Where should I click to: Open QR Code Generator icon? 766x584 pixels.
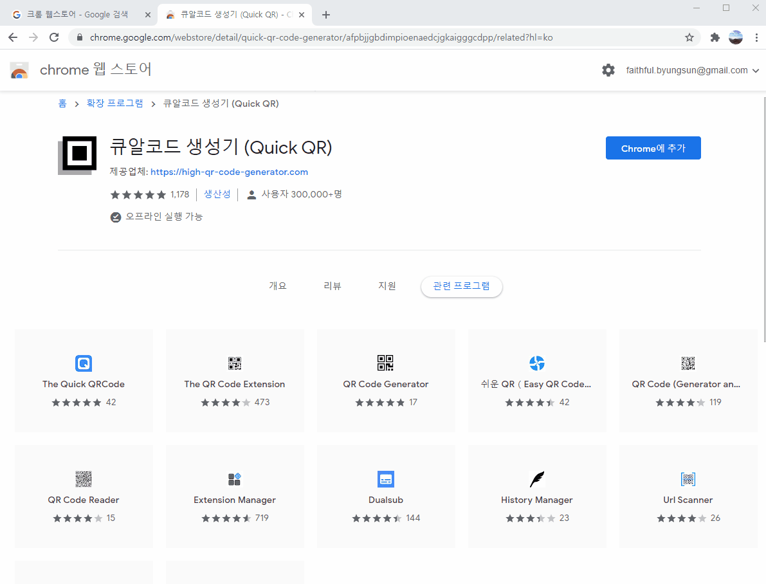[385, 363]
